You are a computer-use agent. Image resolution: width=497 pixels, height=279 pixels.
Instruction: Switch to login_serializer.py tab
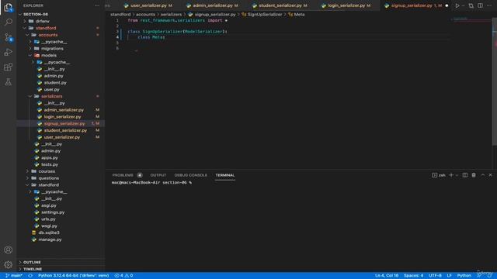click(x=346, y=5)
